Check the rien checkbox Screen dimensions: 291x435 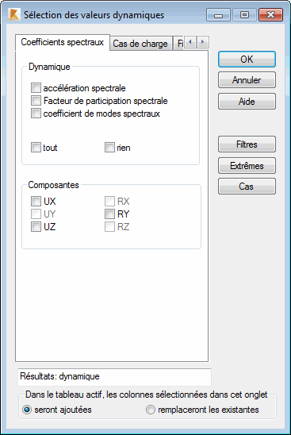coord(109,148)
